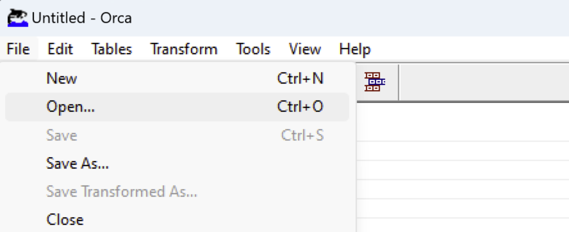Click the red and blue tables toolbar icon
Screen dimensions: 569x232
(375, 82)
